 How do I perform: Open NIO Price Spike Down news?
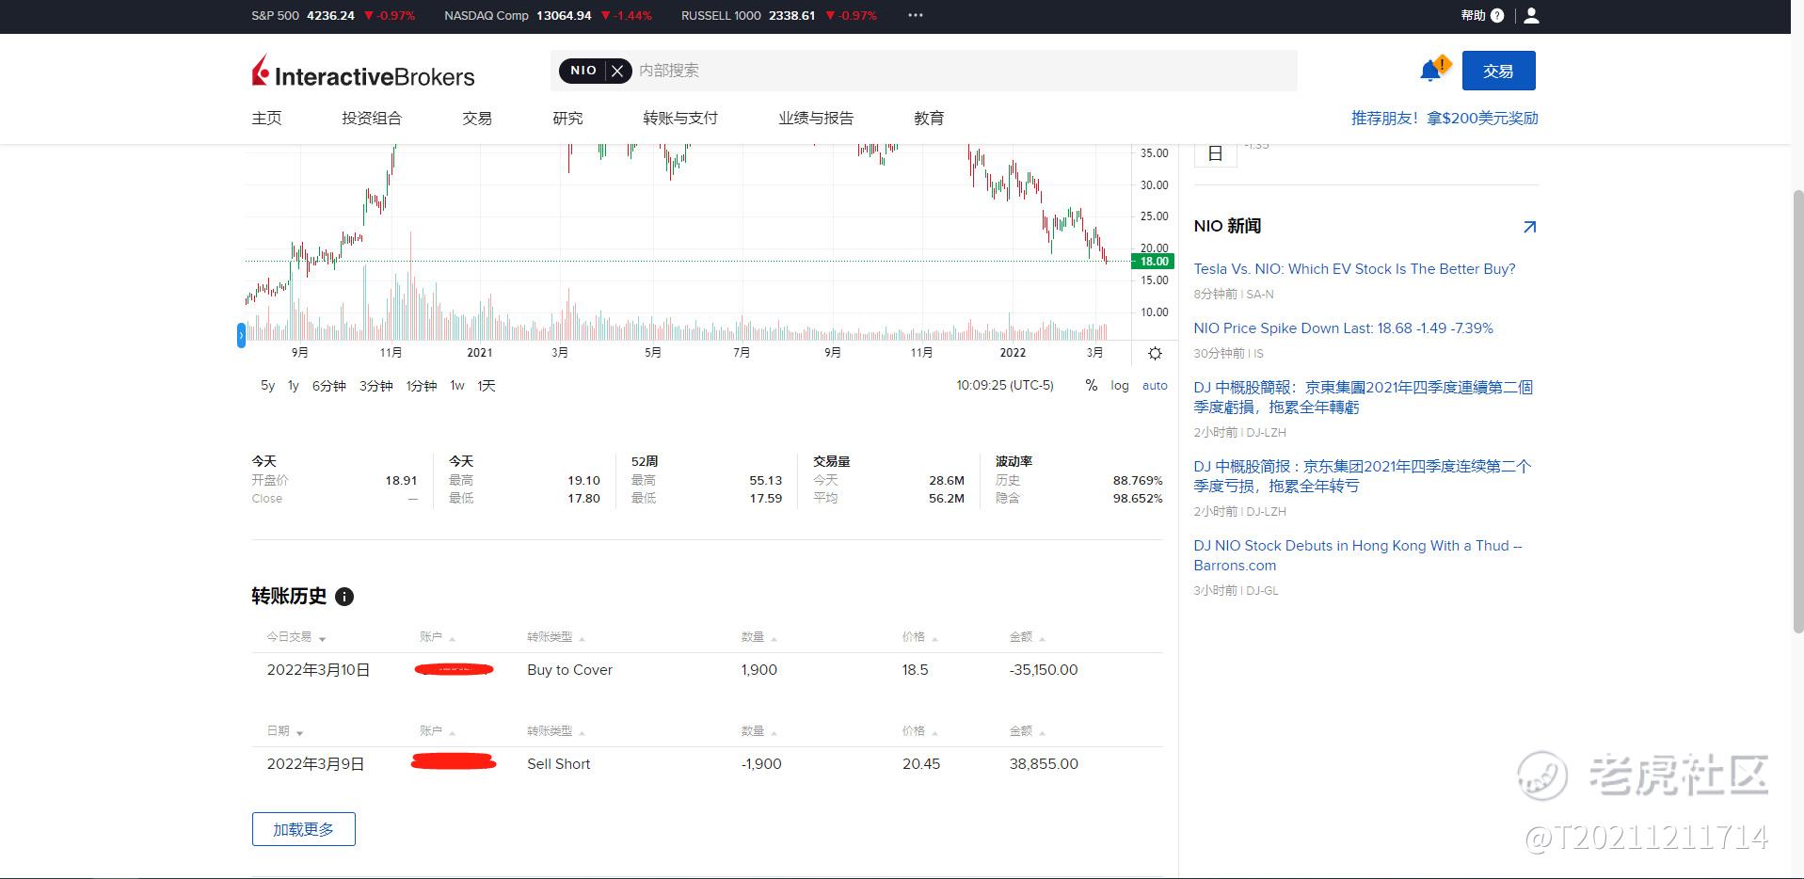[x=1343, y=328]
